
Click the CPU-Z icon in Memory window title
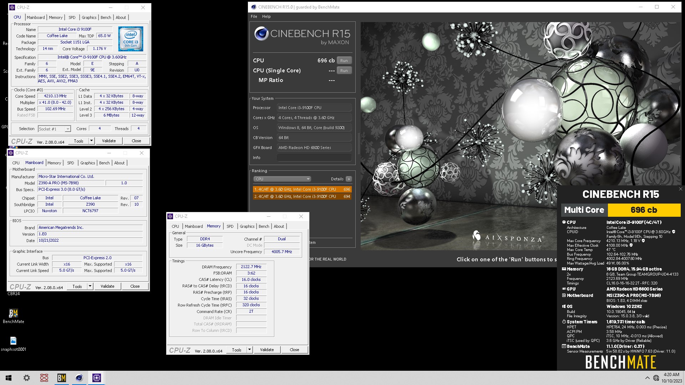(171, 216)
